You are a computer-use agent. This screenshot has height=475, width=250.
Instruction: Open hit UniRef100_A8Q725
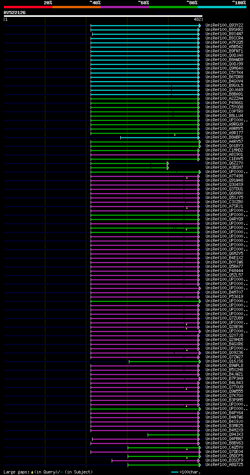point(224,464)
